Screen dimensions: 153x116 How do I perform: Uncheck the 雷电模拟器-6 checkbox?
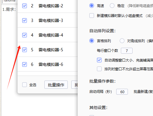pos(25,64)
